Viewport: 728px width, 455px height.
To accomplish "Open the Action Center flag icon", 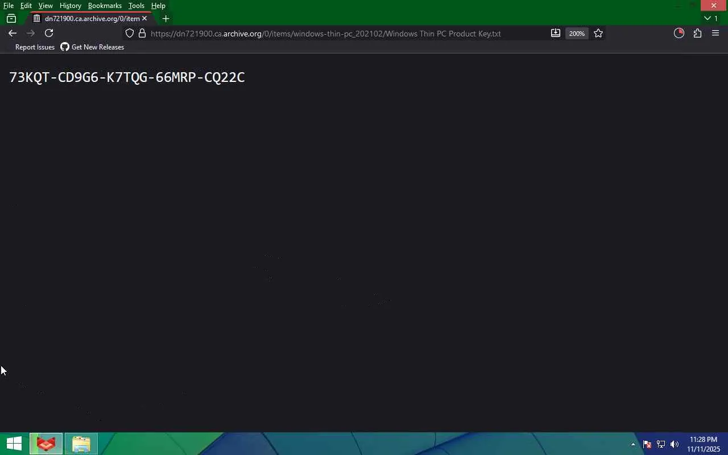I will pos(647,444).
